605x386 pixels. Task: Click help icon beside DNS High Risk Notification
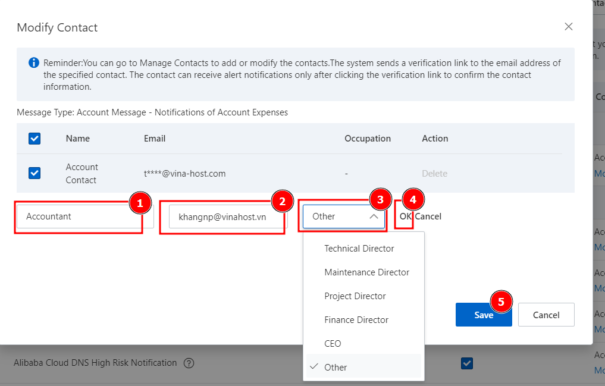[189, 363]
